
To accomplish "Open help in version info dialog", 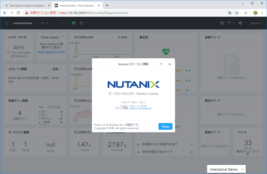I will [161, 64].
